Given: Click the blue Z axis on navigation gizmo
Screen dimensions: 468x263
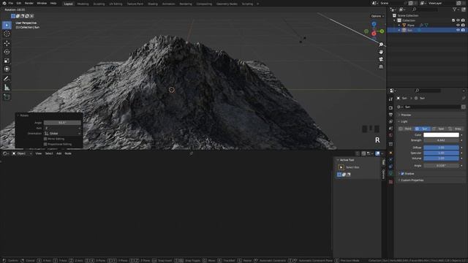Looking at the screenshot, I should point(374,23).
